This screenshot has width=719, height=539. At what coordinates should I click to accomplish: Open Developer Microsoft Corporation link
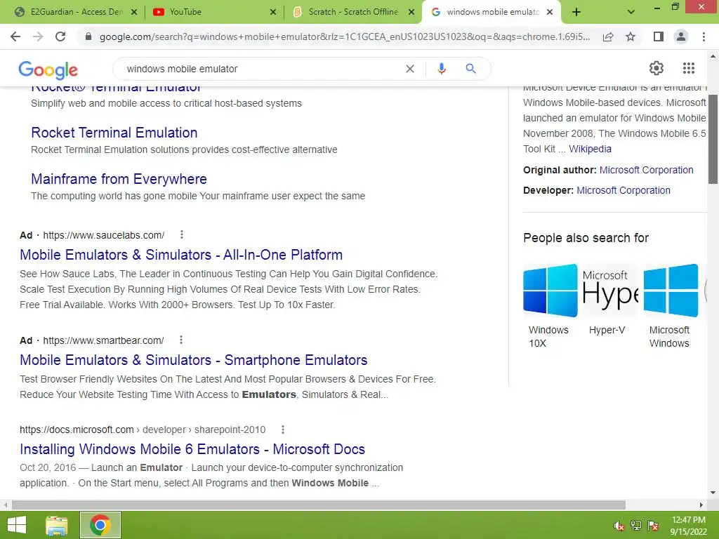624,190
